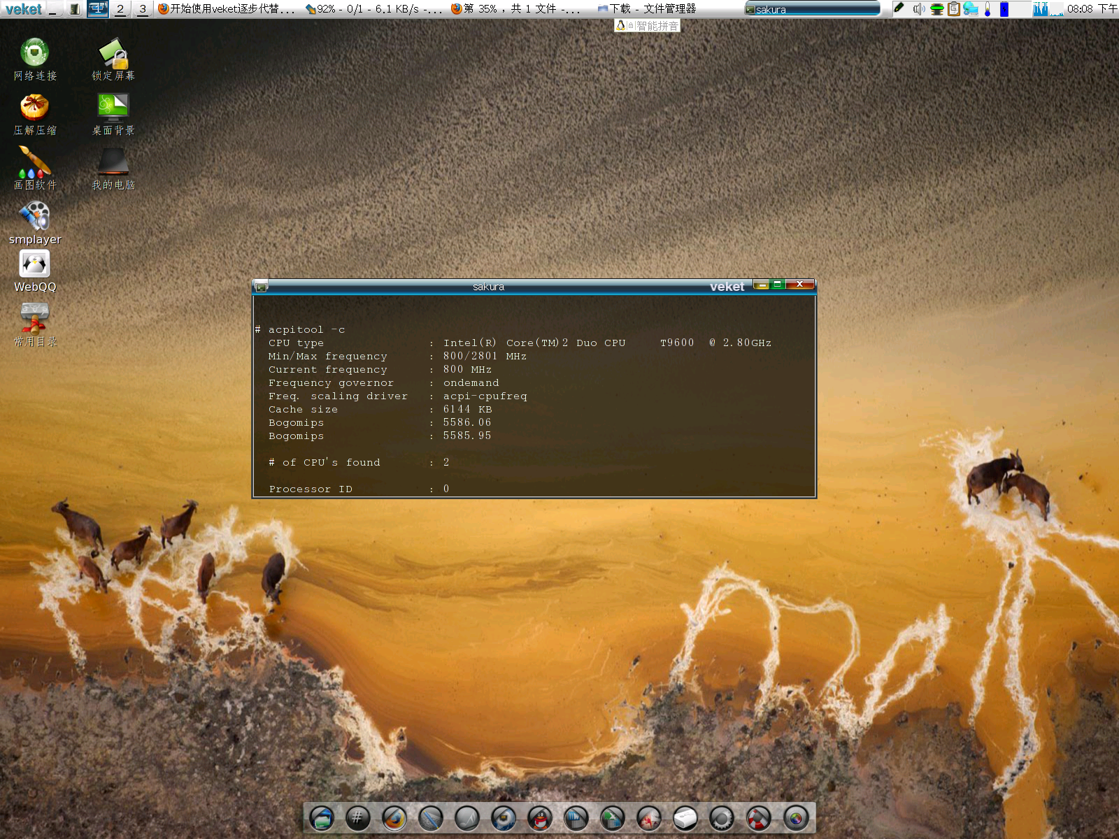Click the 'acpitool -c' command line

306,330
